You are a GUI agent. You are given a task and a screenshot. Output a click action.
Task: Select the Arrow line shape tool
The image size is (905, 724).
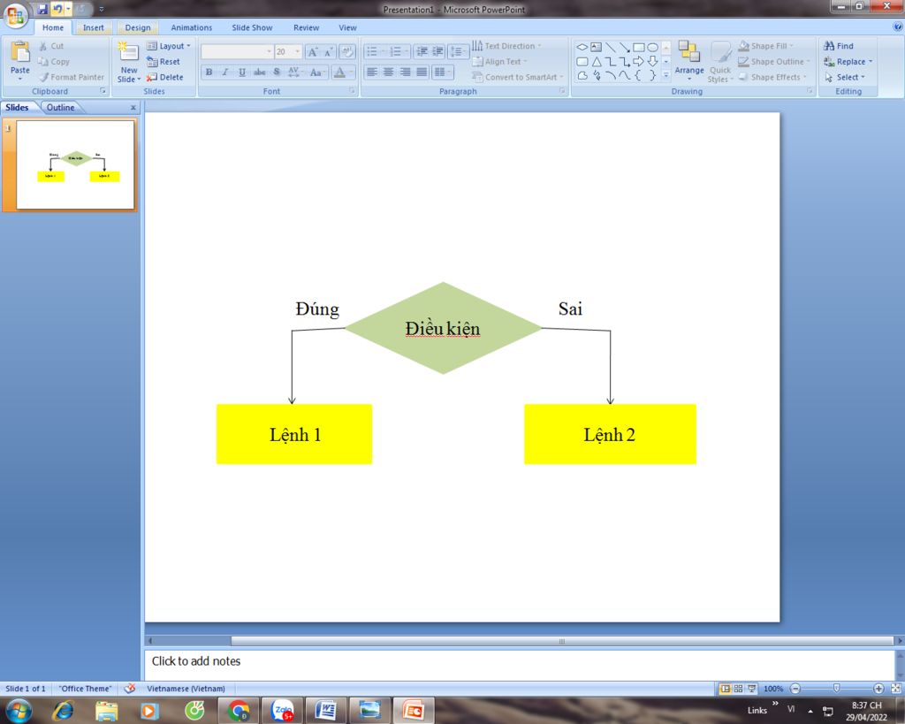point(625,48)
